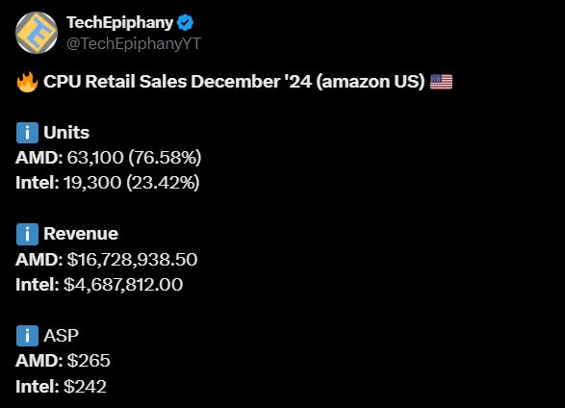
Task: Click the info icon beside Revenue
Action: coord(27,234)
